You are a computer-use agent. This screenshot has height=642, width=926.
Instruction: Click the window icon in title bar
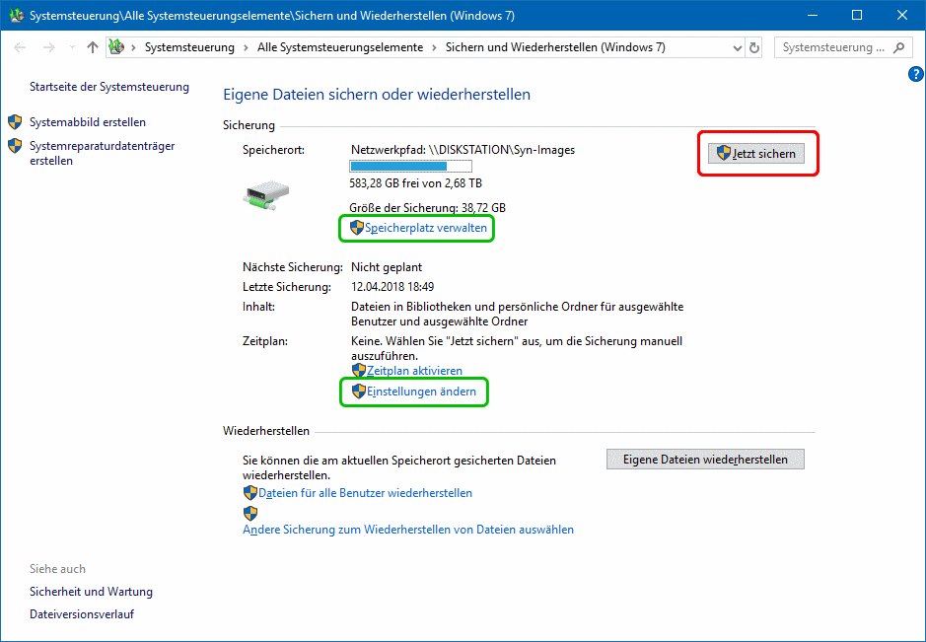pos(13,15)
